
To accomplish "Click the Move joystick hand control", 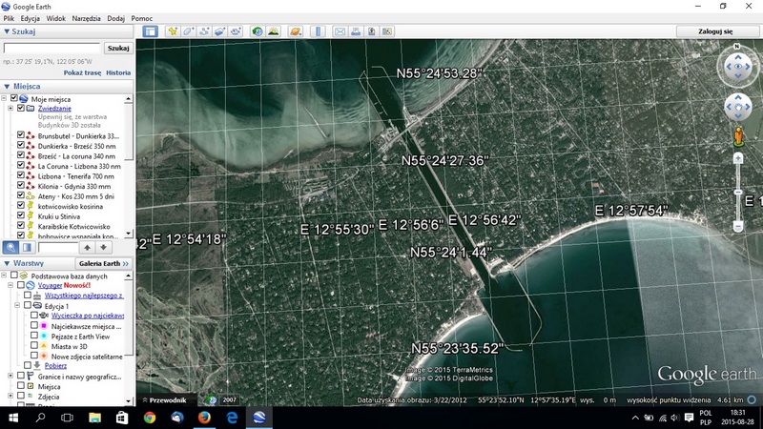I will (738, 107).
